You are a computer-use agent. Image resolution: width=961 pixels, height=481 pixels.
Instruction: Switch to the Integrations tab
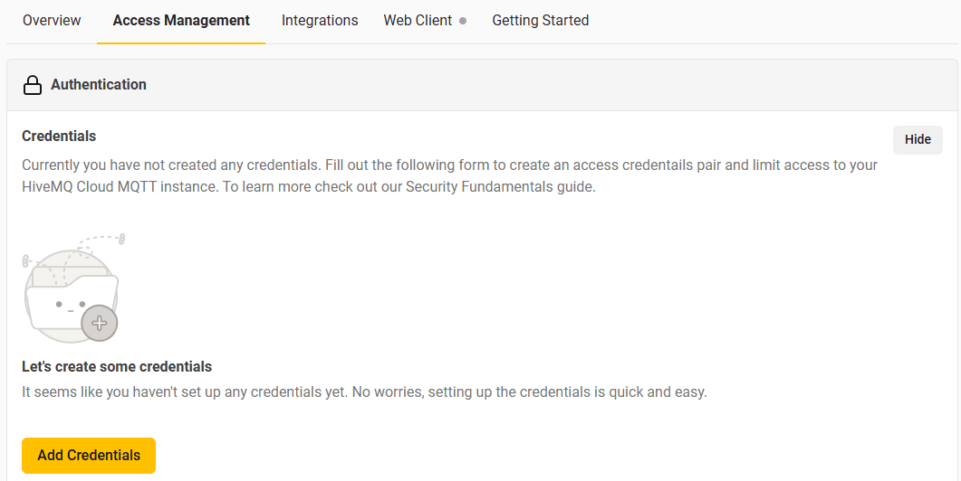(x=320, y=20)
